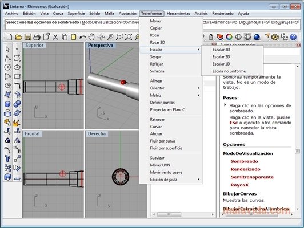Select the blue Box solid tool
The height and width of the screenshot is (228, 304).
pos(7,104)
